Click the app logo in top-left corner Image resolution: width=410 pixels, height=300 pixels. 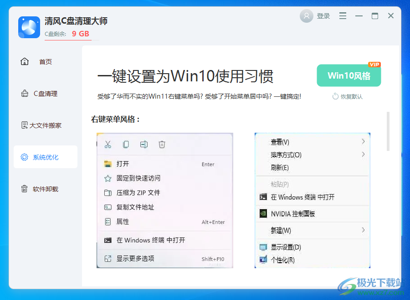coord(29,27)
